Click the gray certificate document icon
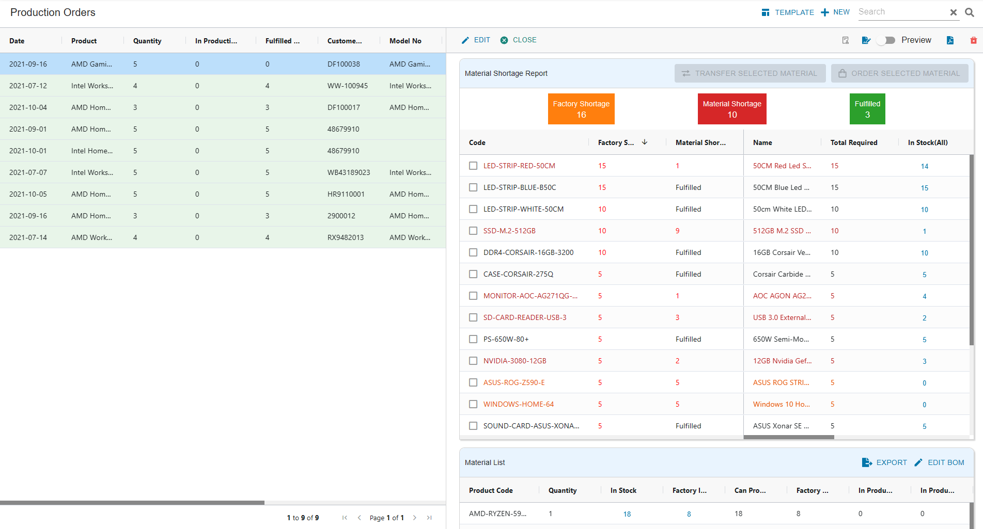Screen dimensions: 983x529 pyautogui.click(x=846, y=40)
